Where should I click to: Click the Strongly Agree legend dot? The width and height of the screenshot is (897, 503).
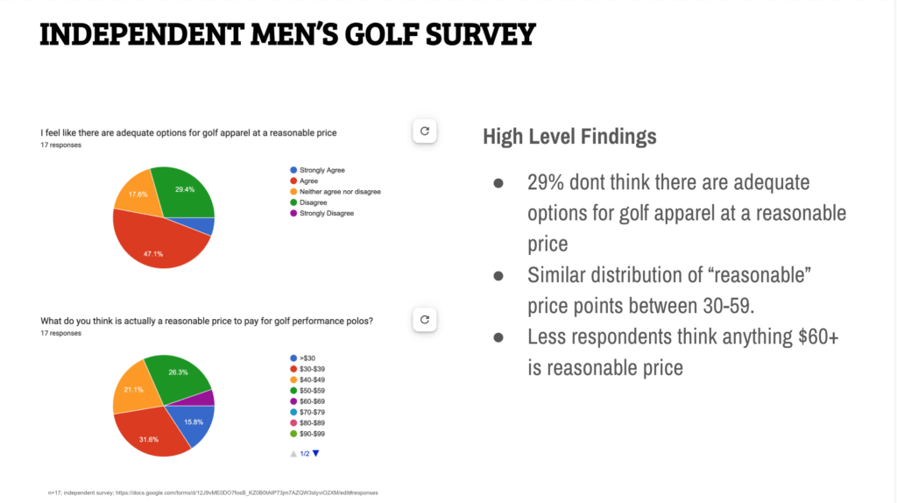[293, 170]
